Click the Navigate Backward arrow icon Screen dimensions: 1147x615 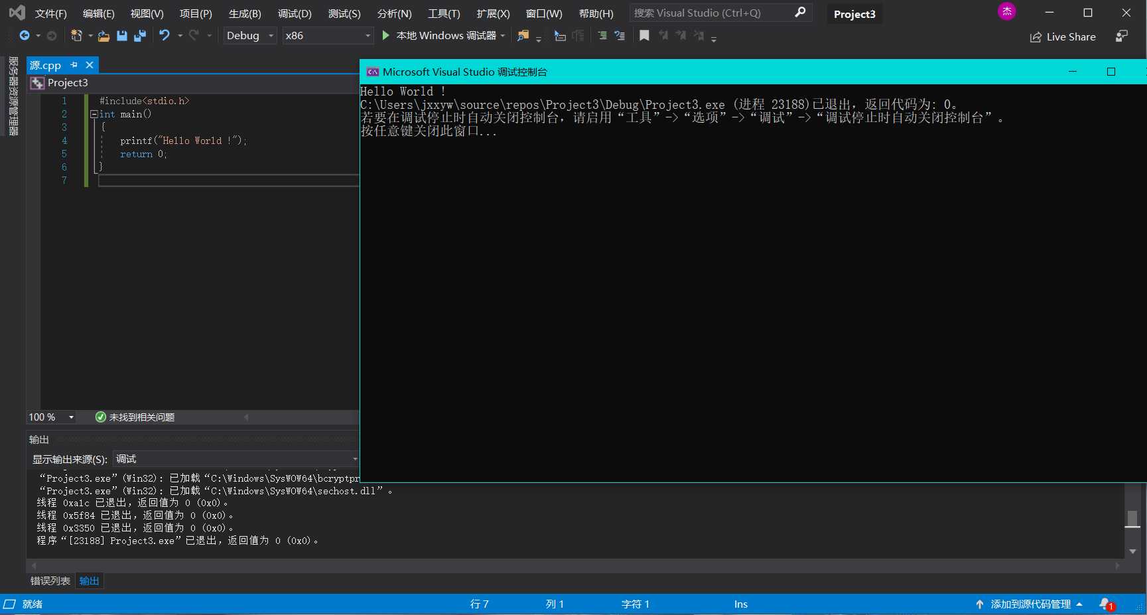pos(25,36)
